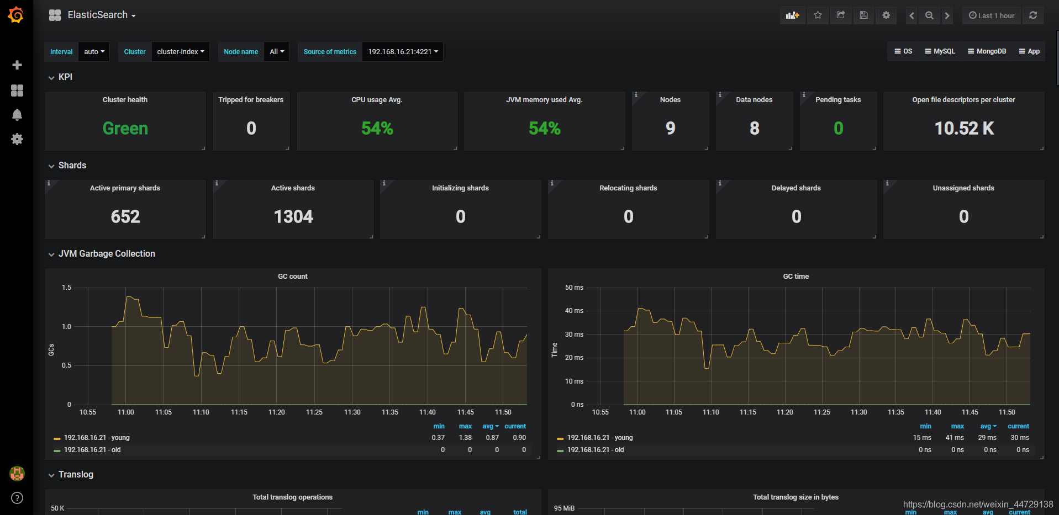This screenshot has height=515, width=1059.
Task: Click info icon on Data nodes panel
Action: point(720,95)
